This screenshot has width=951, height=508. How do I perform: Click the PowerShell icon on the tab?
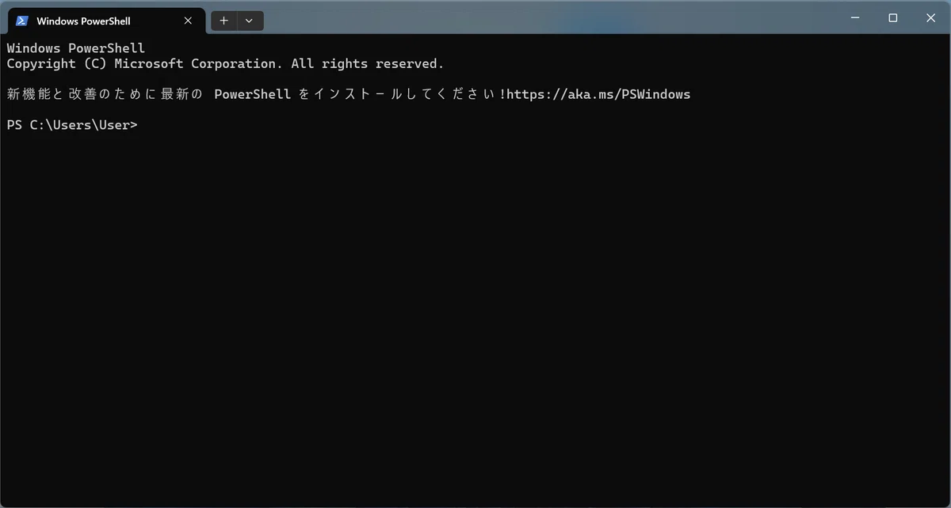[21, 21]
